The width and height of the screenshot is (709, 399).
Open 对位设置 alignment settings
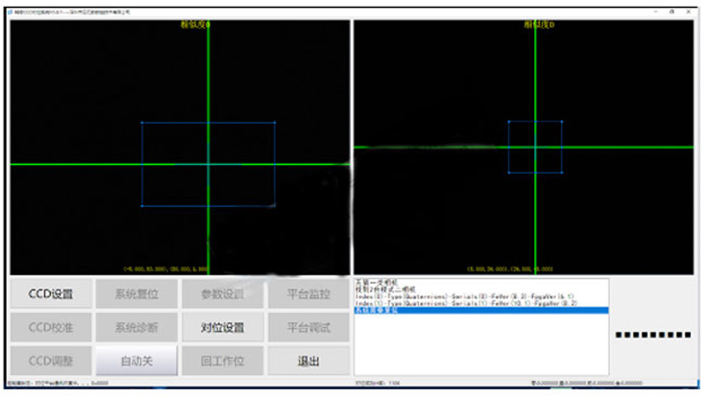[x=222, y=327]
